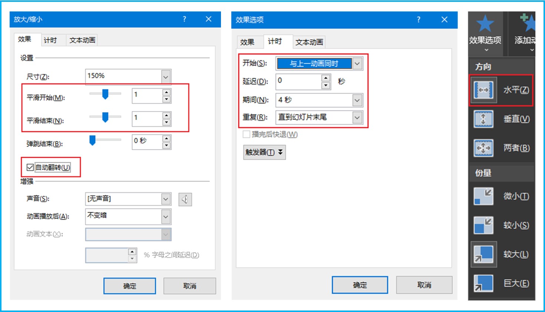Screen dimensions: 545x312
Task: Click the 确定 button in 效果选项 dialog
Action: tap(359, 285)
